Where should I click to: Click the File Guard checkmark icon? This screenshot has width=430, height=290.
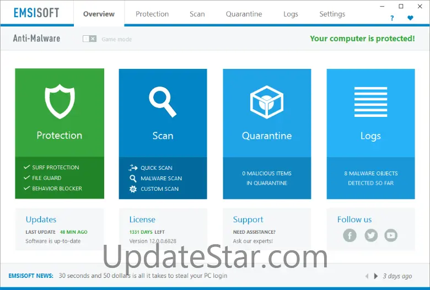point(26,178)
